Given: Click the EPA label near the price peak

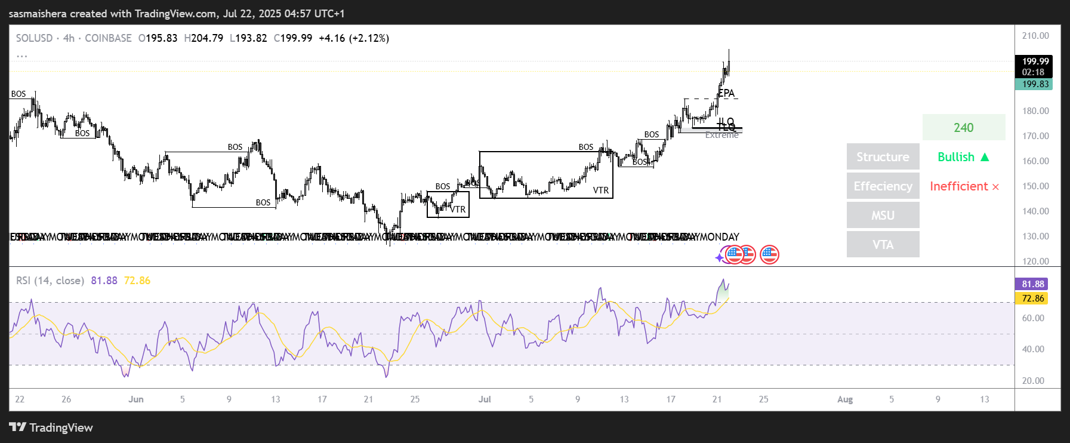Looking at the screenshot, I should click(x=726, y=93).
